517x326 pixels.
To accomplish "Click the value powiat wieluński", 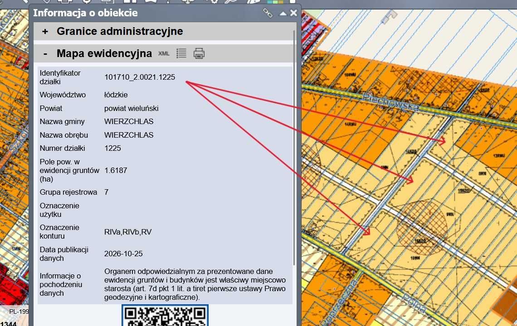I will [131, 108].
